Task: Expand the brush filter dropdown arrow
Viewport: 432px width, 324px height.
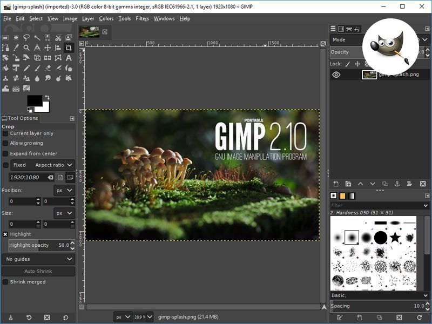Action: 426,206
